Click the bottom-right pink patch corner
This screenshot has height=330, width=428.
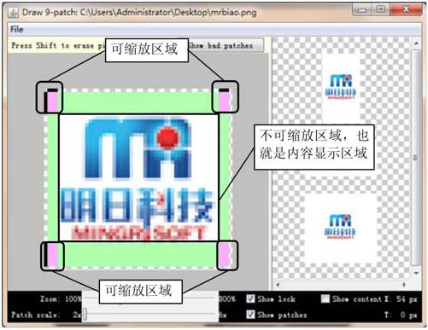224,256
